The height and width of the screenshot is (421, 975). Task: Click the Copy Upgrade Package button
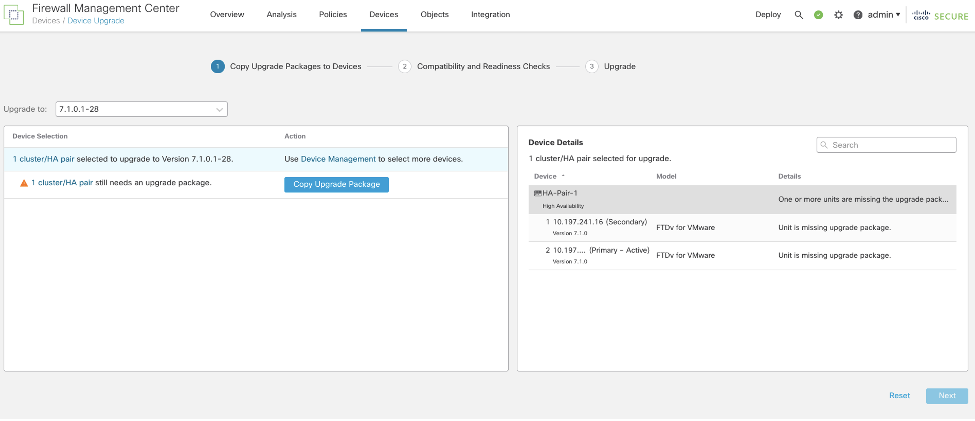337,184
